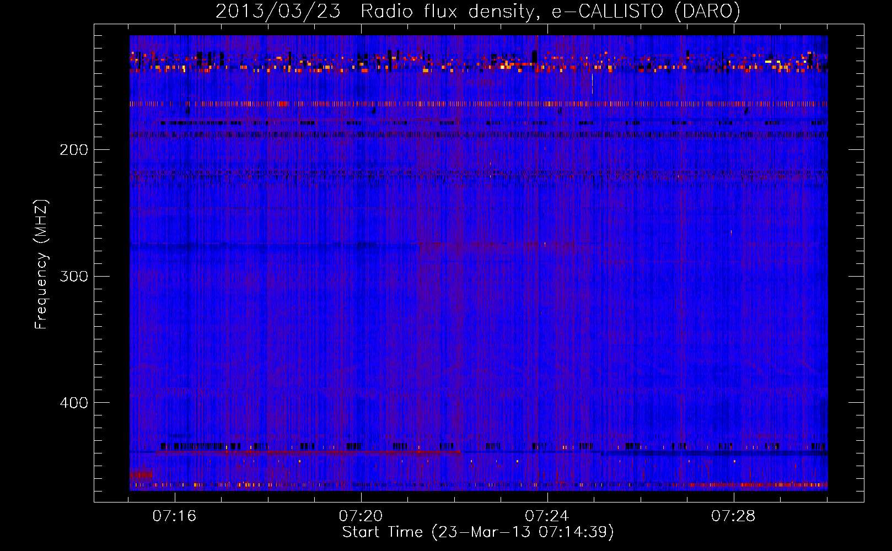Click the 'Frequency (MHZ)' axis label

(x=41, y=264)
